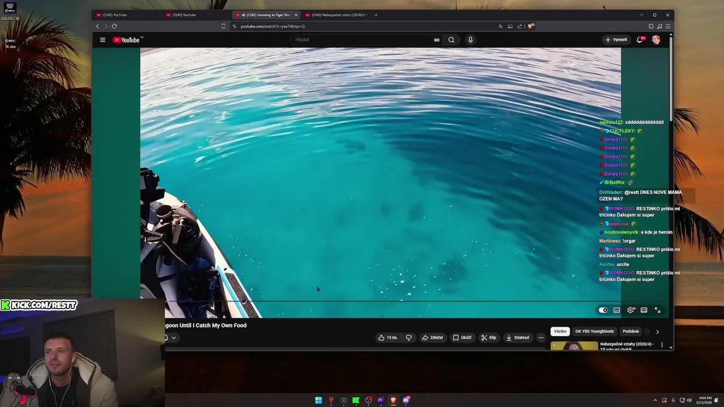Select the Od: YBS Youngbloods chip
Screen dimensions: 724x407
[x=594, y=331]
